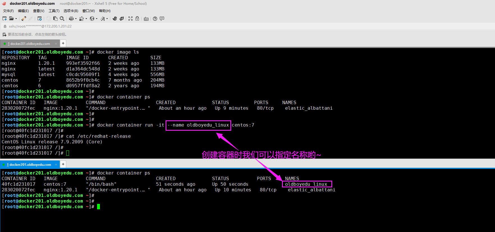The width and height of the screenshot is (495, 232).
Task: Expand the Open folder dropdown arrow
Action: (x=16, y=19)
